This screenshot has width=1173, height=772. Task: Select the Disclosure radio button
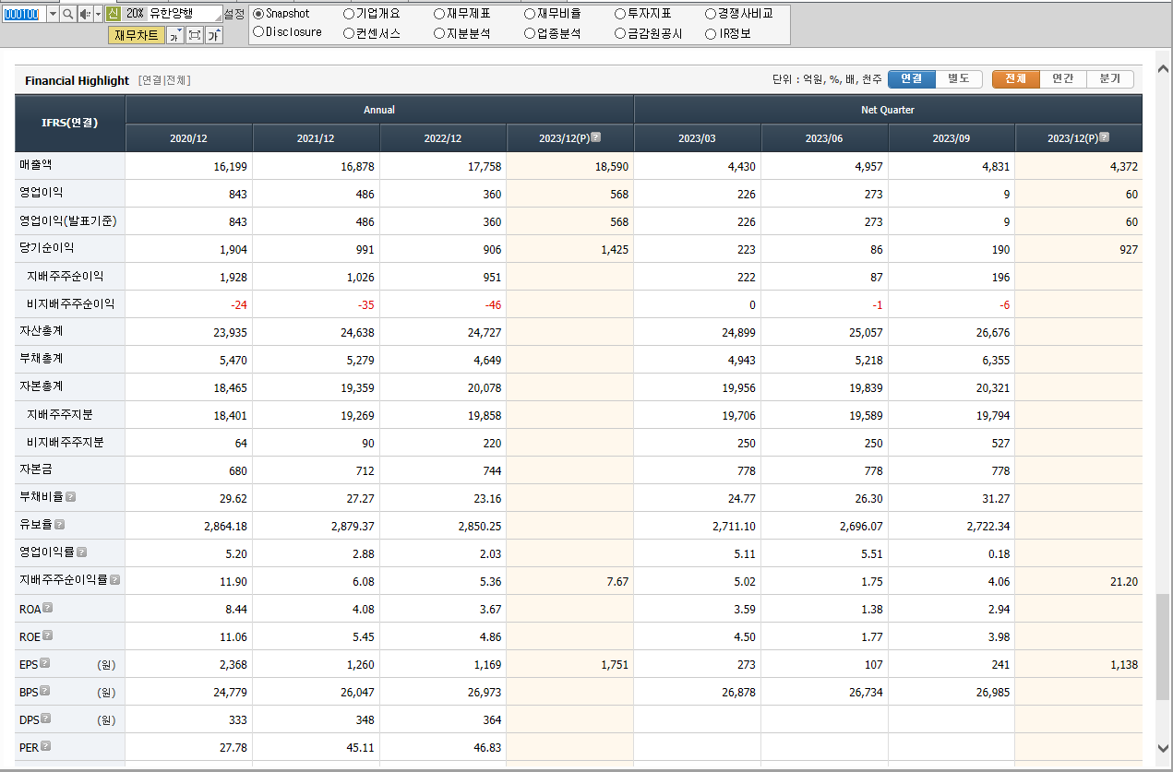tap(258, 32)
